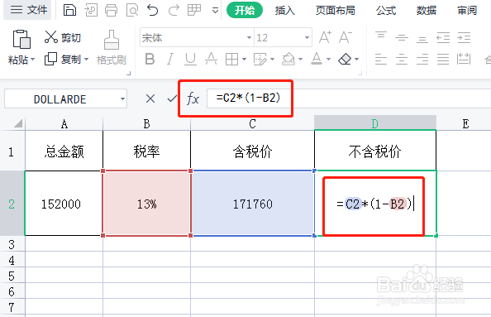This screenshot has width=491, height=317.
Task: Expand the borders dropdown arrow
Action: [244, 59]
